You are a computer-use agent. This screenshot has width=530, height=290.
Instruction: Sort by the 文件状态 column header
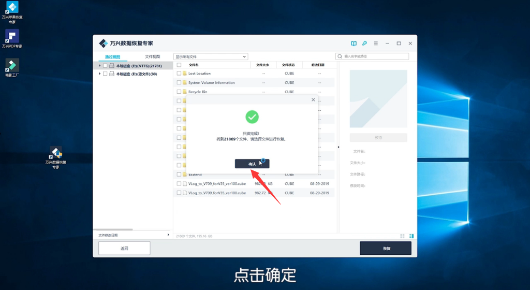[x=288, y=65]
